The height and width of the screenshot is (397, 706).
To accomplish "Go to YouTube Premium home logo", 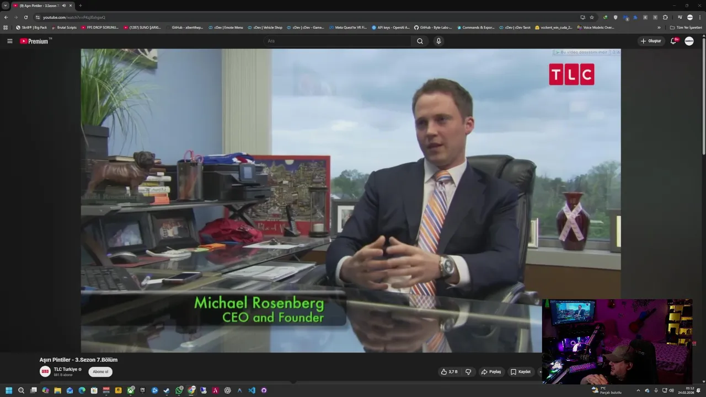I will [34, 41].
